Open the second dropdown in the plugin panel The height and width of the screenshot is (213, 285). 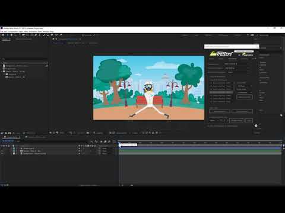click(236, 68)
